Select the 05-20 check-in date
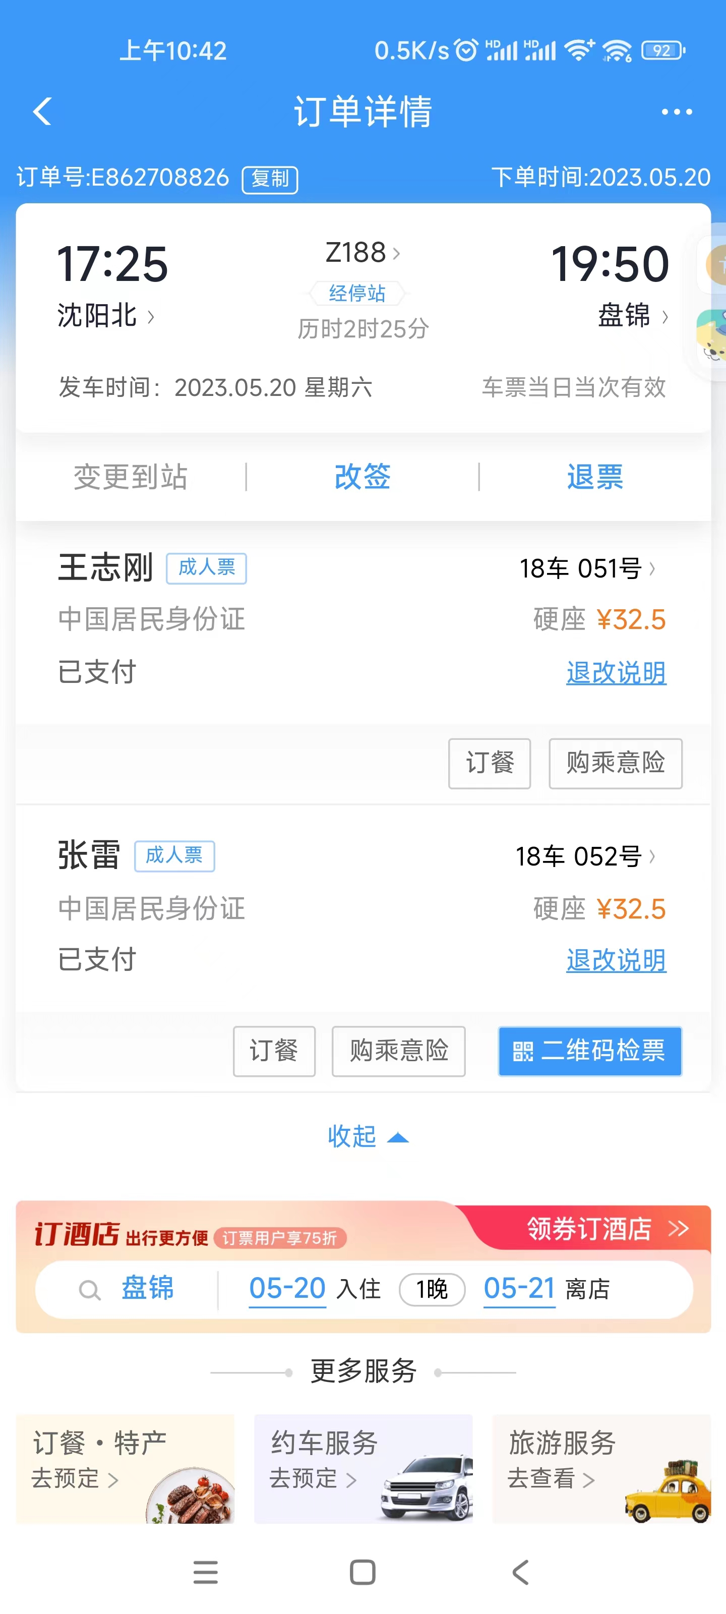Screen dimensions: 726x1614 [x=287, y=1289]
